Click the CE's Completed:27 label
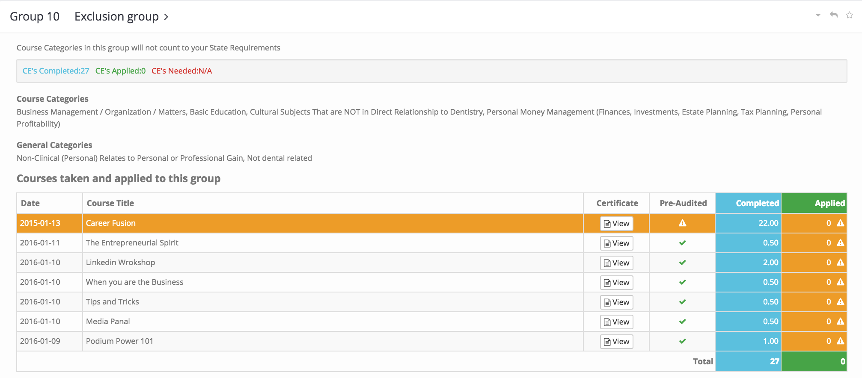 pyautogui.click(x=56, y=71)
